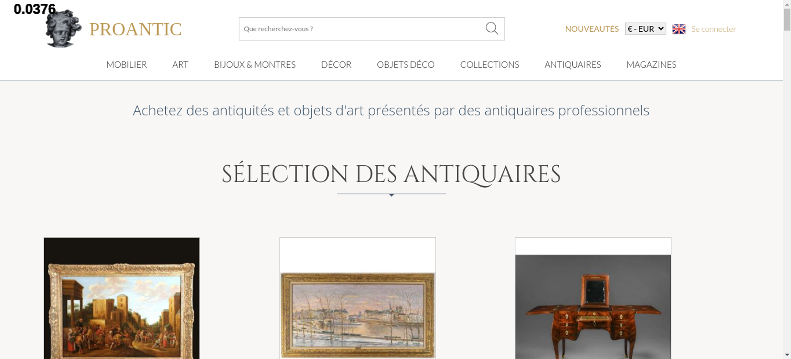The image size is (791, 359).
Task: Click the PROANTIC brand name text
Action: [x=135, y=29]
